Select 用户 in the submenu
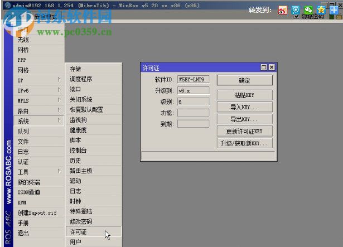The image size is (343, 247). 93,242
